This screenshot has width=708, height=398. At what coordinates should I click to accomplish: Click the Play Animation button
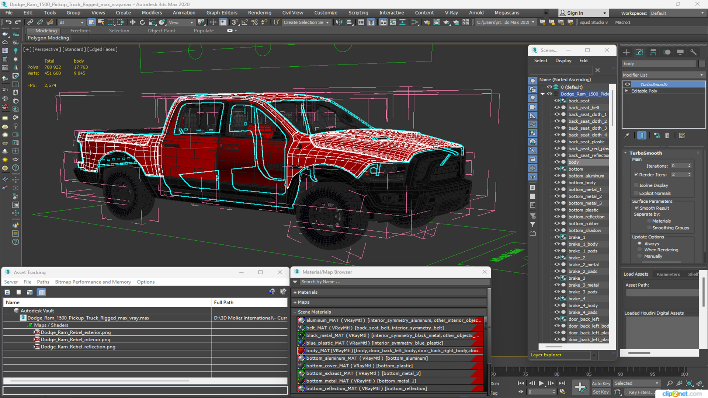[x=541, y=383]
